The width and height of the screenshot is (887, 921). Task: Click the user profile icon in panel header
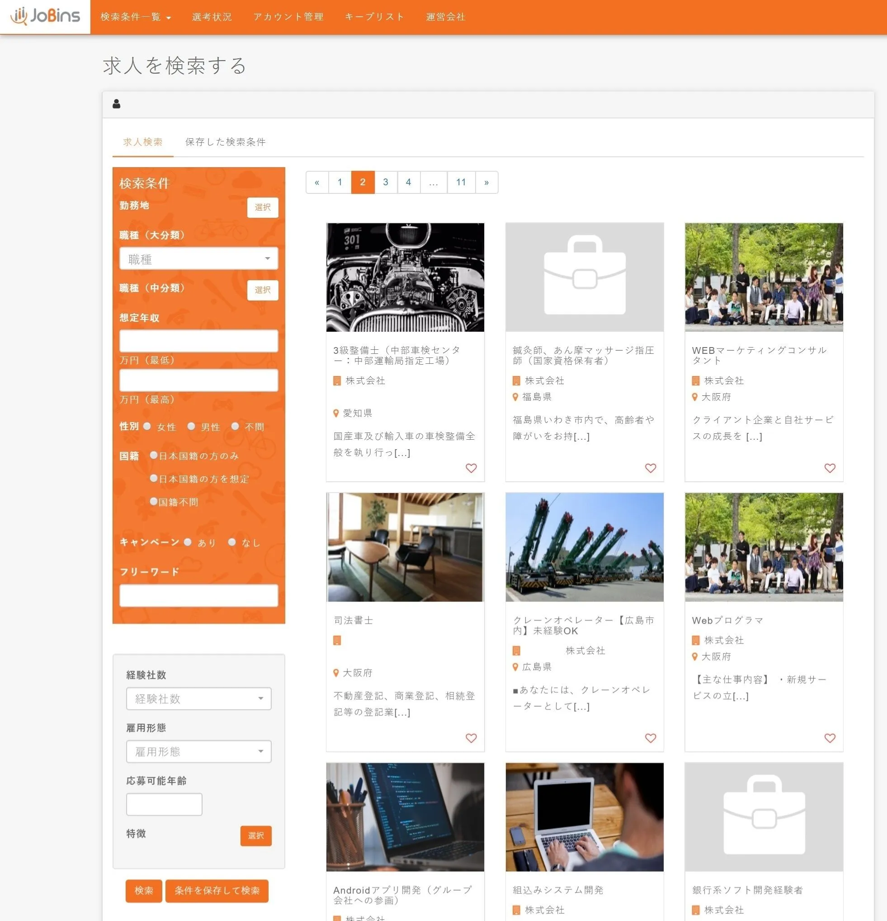pos(117,104)
